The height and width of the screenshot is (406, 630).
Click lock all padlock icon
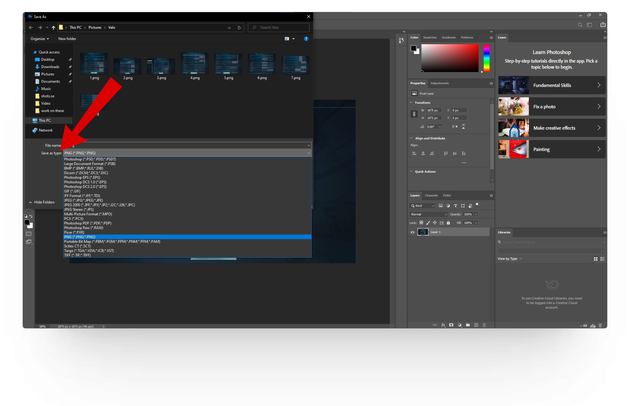(448, 223)
